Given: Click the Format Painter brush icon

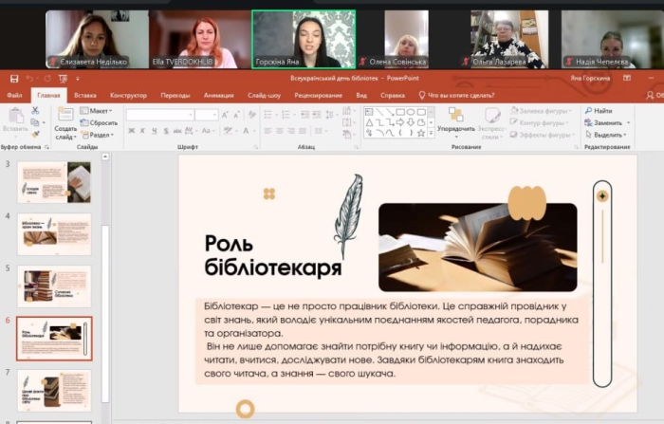Looking at the screenshot, I should click(36, 134).
